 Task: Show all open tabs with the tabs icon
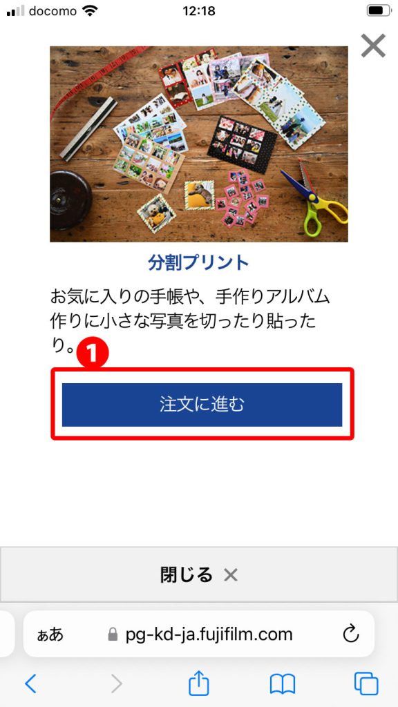pyautogui.click(x=366, y=684)
